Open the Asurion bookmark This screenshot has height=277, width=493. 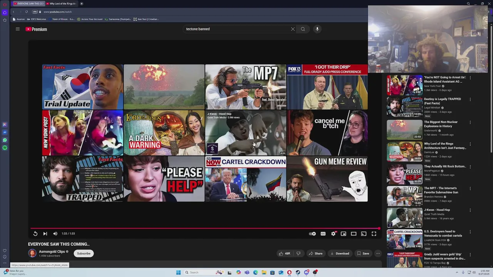pyautogui.click(x=19, y=19)
